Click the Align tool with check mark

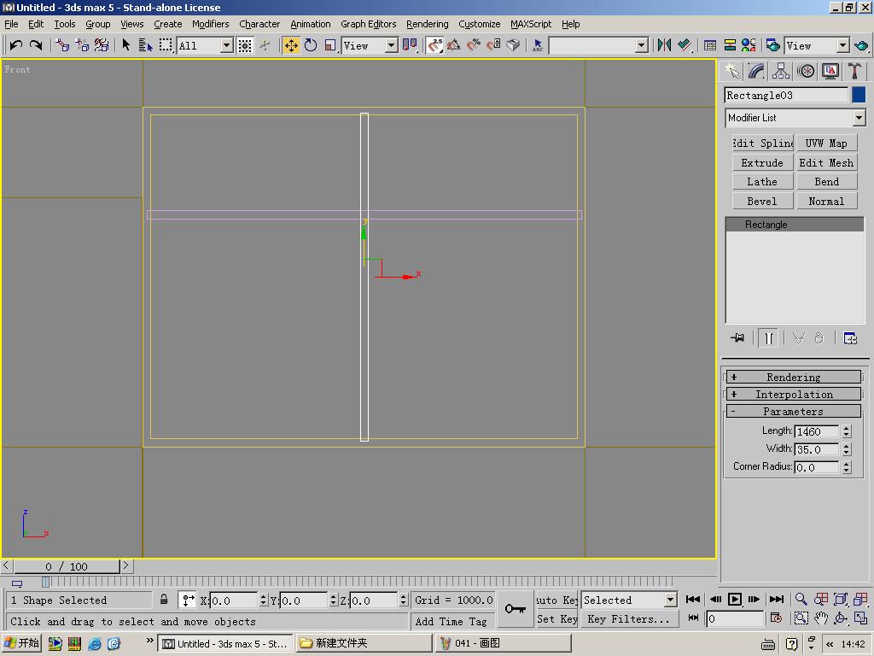click(685, 45)
